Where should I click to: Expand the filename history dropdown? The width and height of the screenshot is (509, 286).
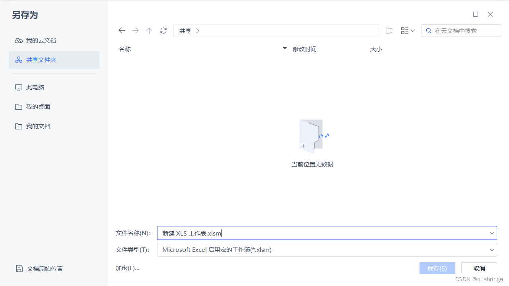point(492,233)
